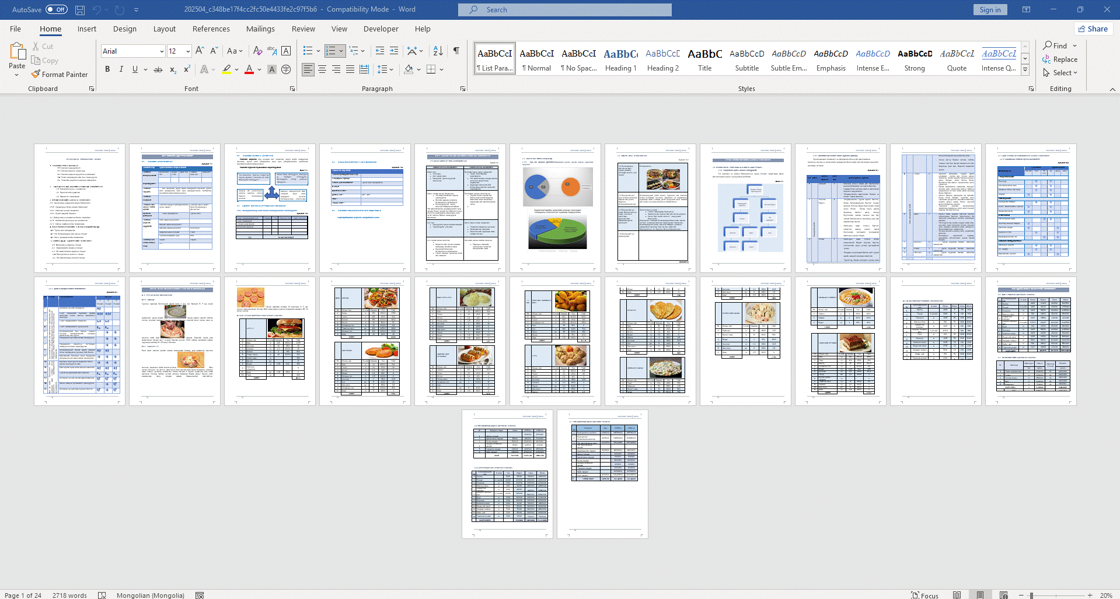Screen dimensions: 1120x599
Task: Click the Clear All Formatting icon
Action: [x=257, y=51]
